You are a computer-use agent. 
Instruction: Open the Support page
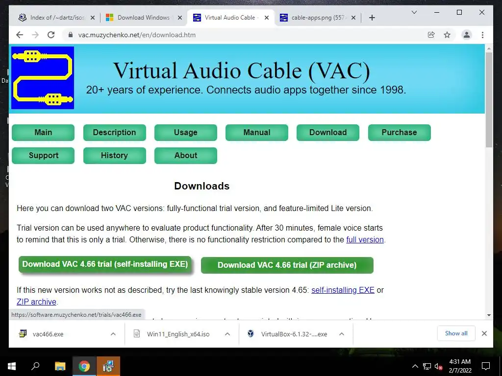pos(43,155)
